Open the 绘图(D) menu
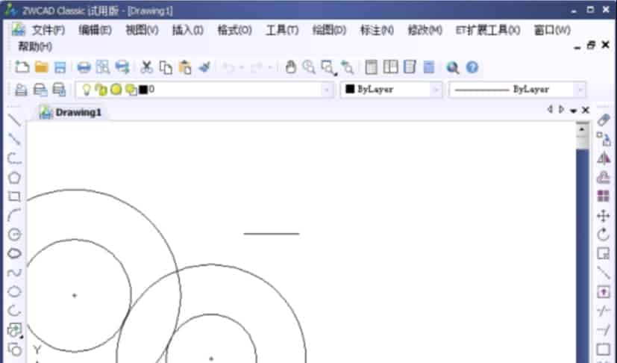The image size is (617, 363). [329, 30]
